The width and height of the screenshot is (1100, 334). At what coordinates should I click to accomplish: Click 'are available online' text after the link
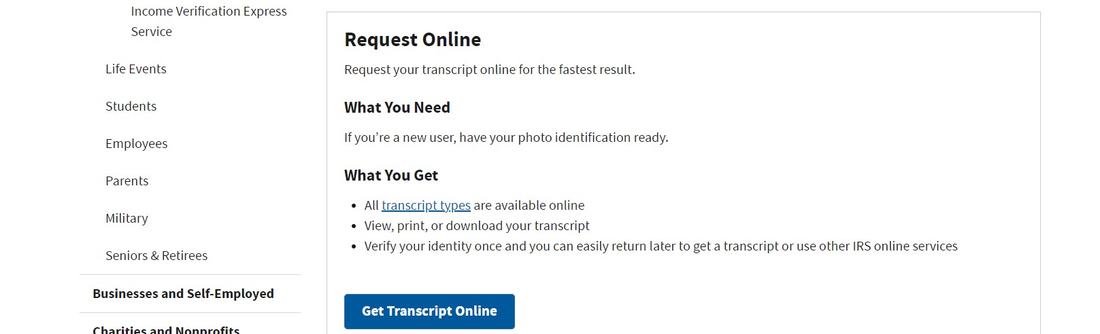pos(529,206)
